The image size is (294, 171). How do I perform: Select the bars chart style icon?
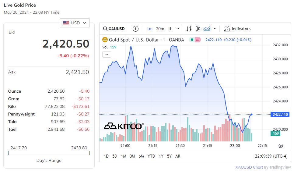(x=189, y=29)
